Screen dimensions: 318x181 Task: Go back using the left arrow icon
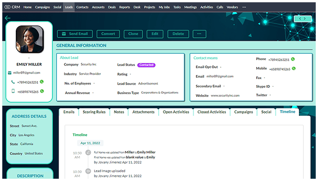(x=8, y=18)
